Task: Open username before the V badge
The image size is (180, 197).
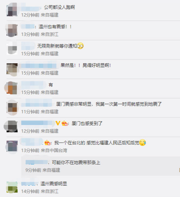Action: click(x=38, y=123)
